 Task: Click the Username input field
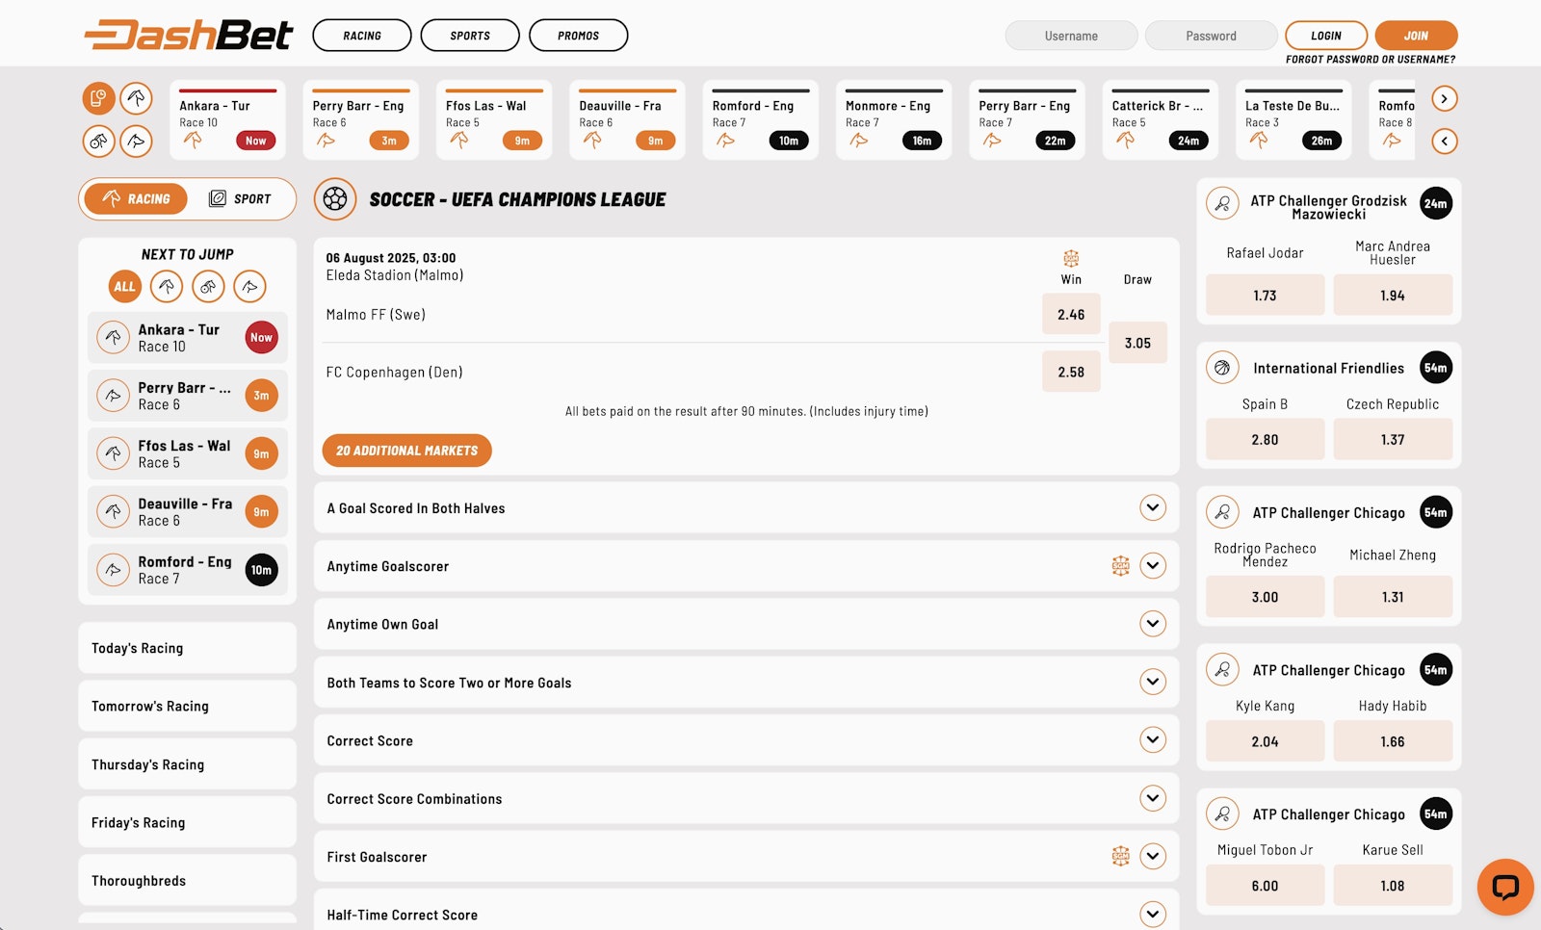(1071, 35)
